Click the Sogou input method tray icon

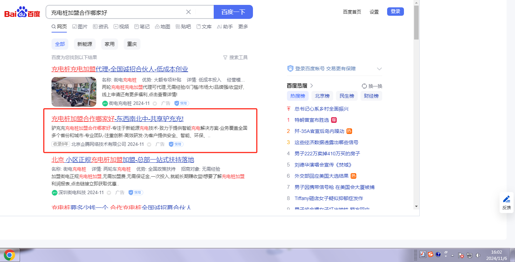coord(430,255)
